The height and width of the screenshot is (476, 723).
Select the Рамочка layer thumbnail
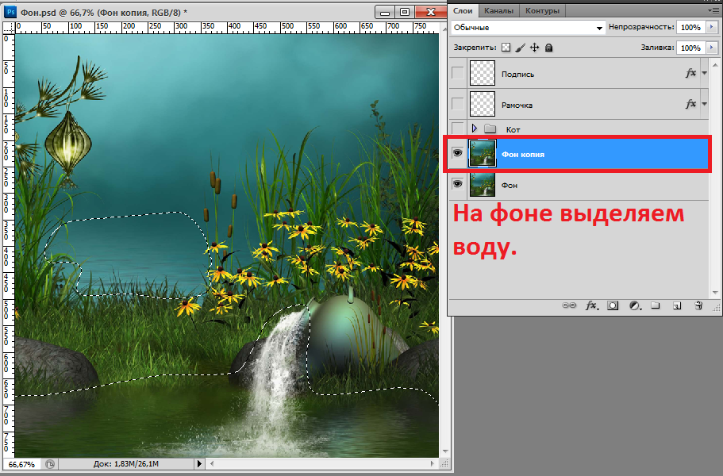click(483, 104)
